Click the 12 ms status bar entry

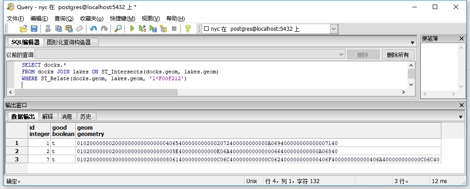pyautogui.click(x=440, y=181)
